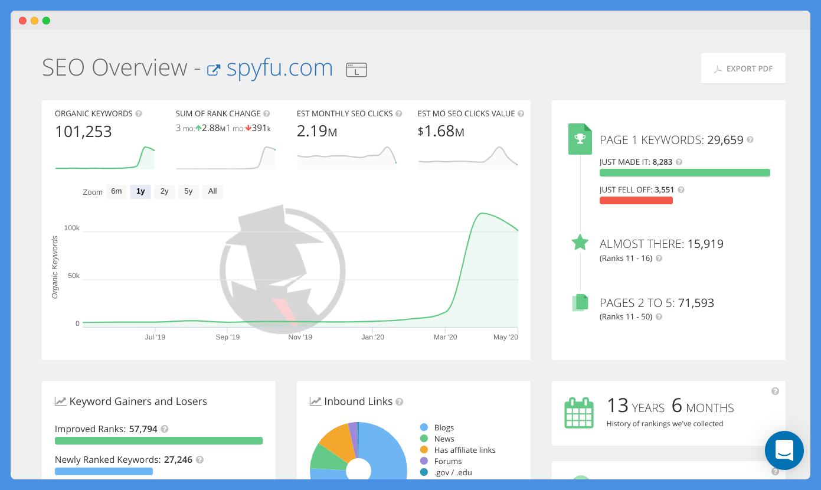
Task: Open help icon next to Organic Keywords
Action: coord(139,113)
